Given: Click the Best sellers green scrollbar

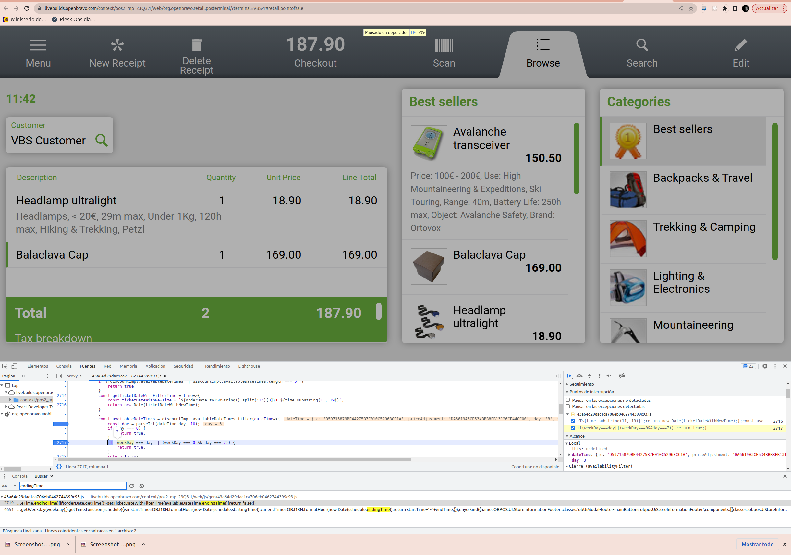Looking at the screenshot, I should tap(576, 159).
